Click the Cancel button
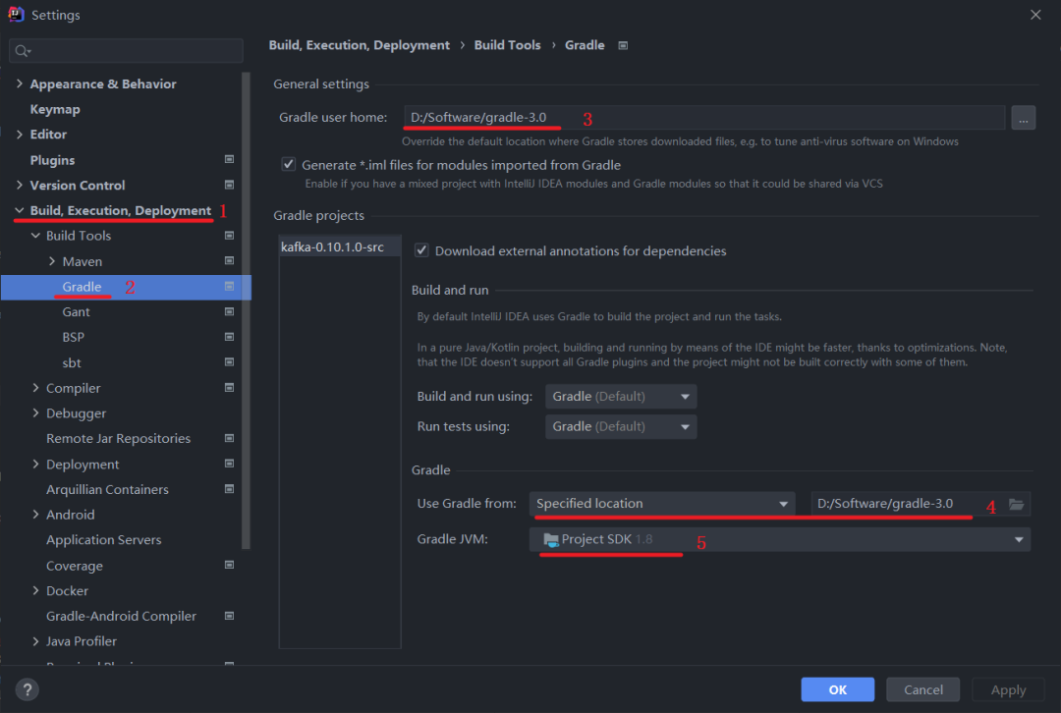Image resolution: width=1061 pixels, height=713 pixels. 922,689
